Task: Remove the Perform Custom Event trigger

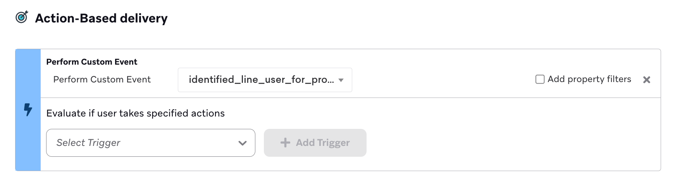Action: (646, 80)
